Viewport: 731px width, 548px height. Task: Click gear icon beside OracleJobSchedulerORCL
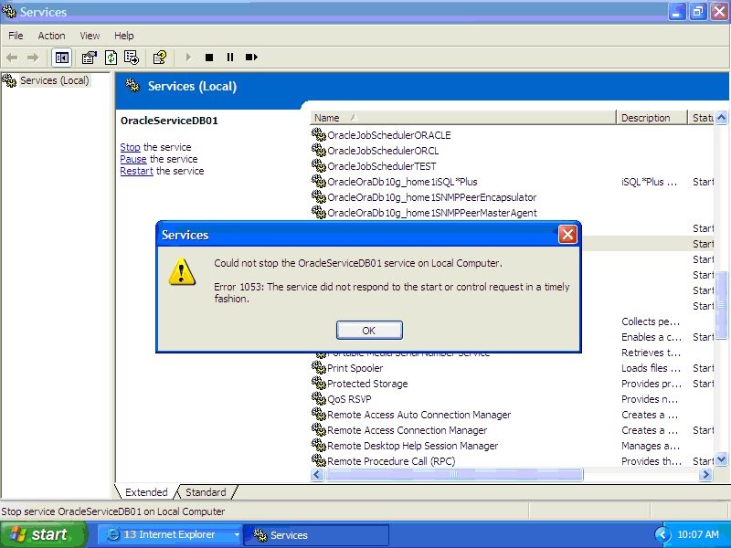click(318, 150)
